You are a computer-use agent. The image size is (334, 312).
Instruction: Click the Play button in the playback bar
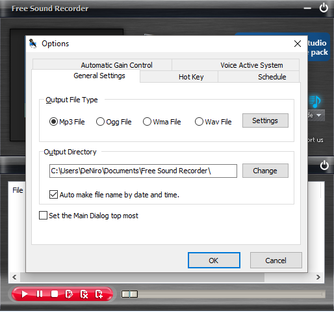point(25,294)
